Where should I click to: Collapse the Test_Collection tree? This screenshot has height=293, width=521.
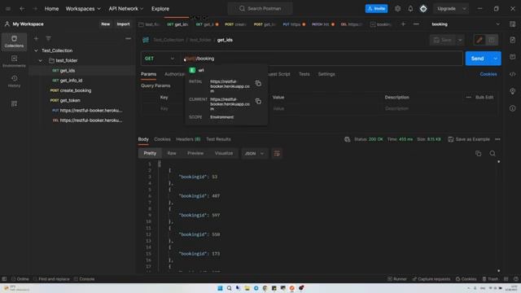[x=36, y=50]
